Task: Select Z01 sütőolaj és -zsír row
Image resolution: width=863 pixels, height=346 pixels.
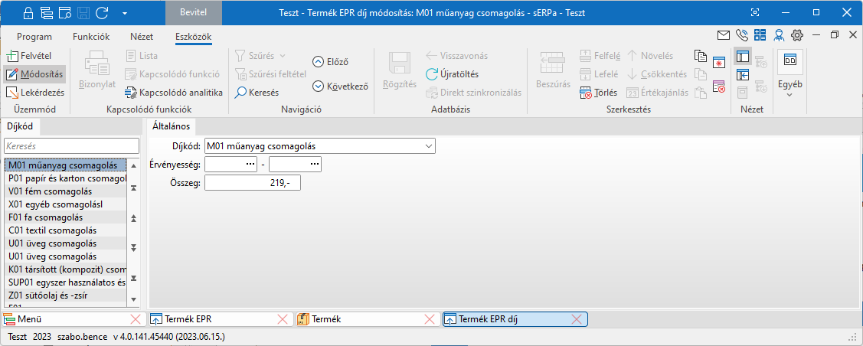Action: click(66, 296)
